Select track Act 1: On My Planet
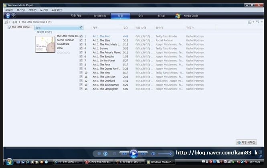Viewport: 267px width, 168px height. coord(104,61)
